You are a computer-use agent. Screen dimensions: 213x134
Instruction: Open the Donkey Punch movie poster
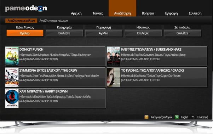point(12,56)
